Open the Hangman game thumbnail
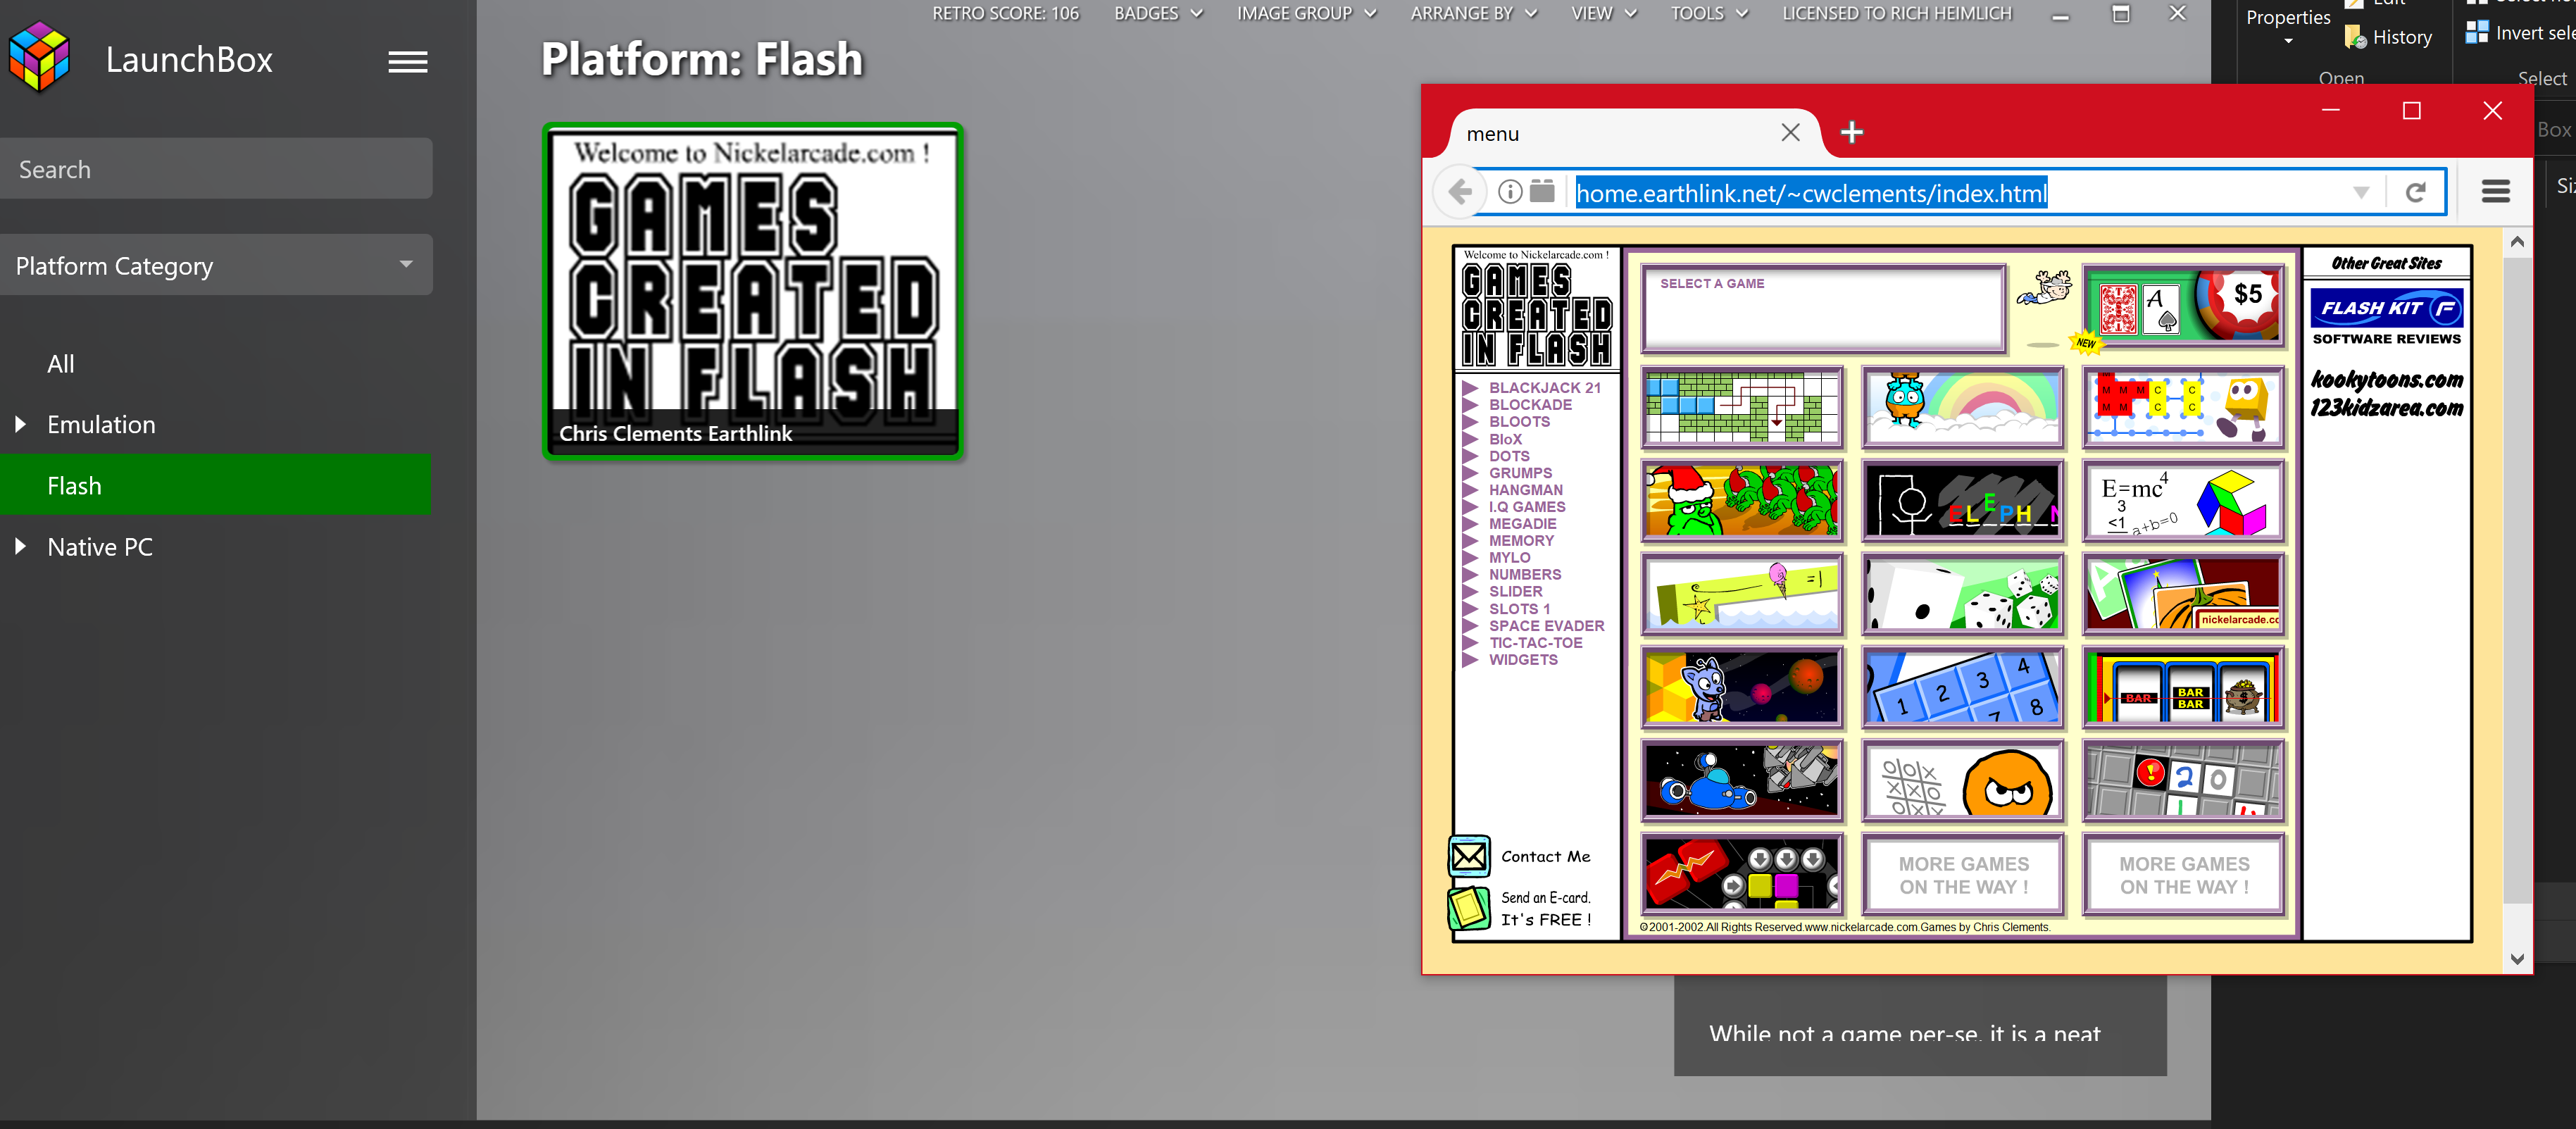This screenshot has height=1129, width=2576. coord(1962,500)
